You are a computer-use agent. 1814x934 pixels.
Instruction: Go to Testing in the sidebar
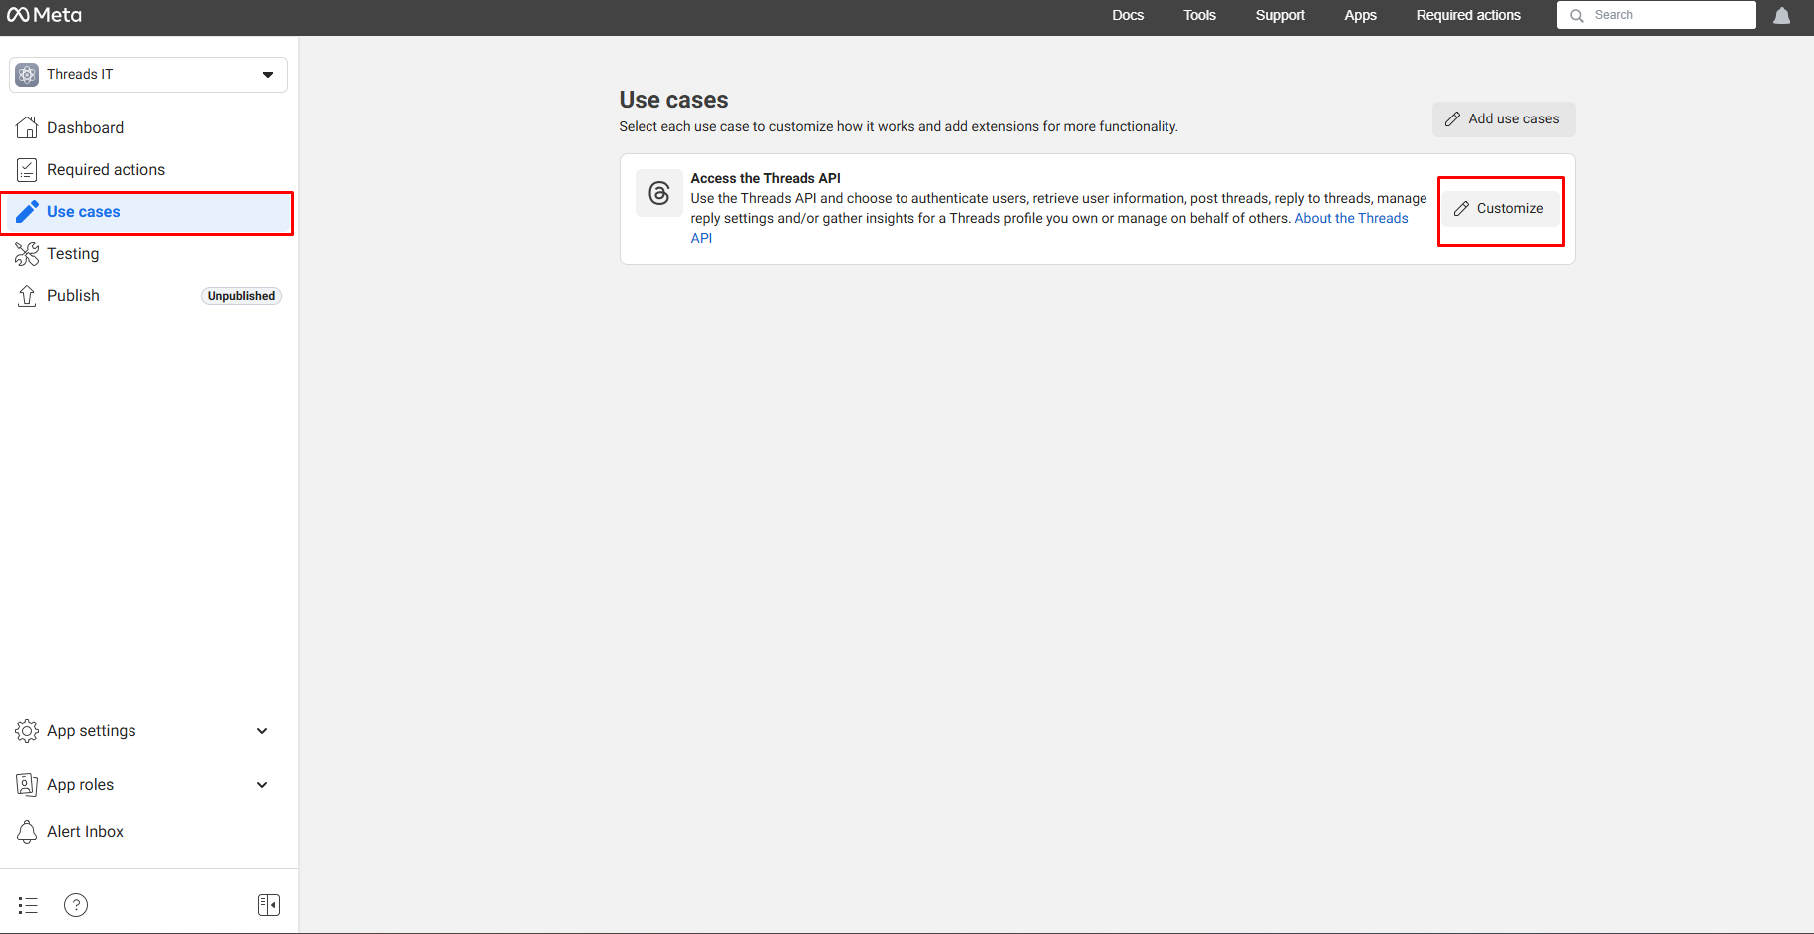tap(73, 253)
